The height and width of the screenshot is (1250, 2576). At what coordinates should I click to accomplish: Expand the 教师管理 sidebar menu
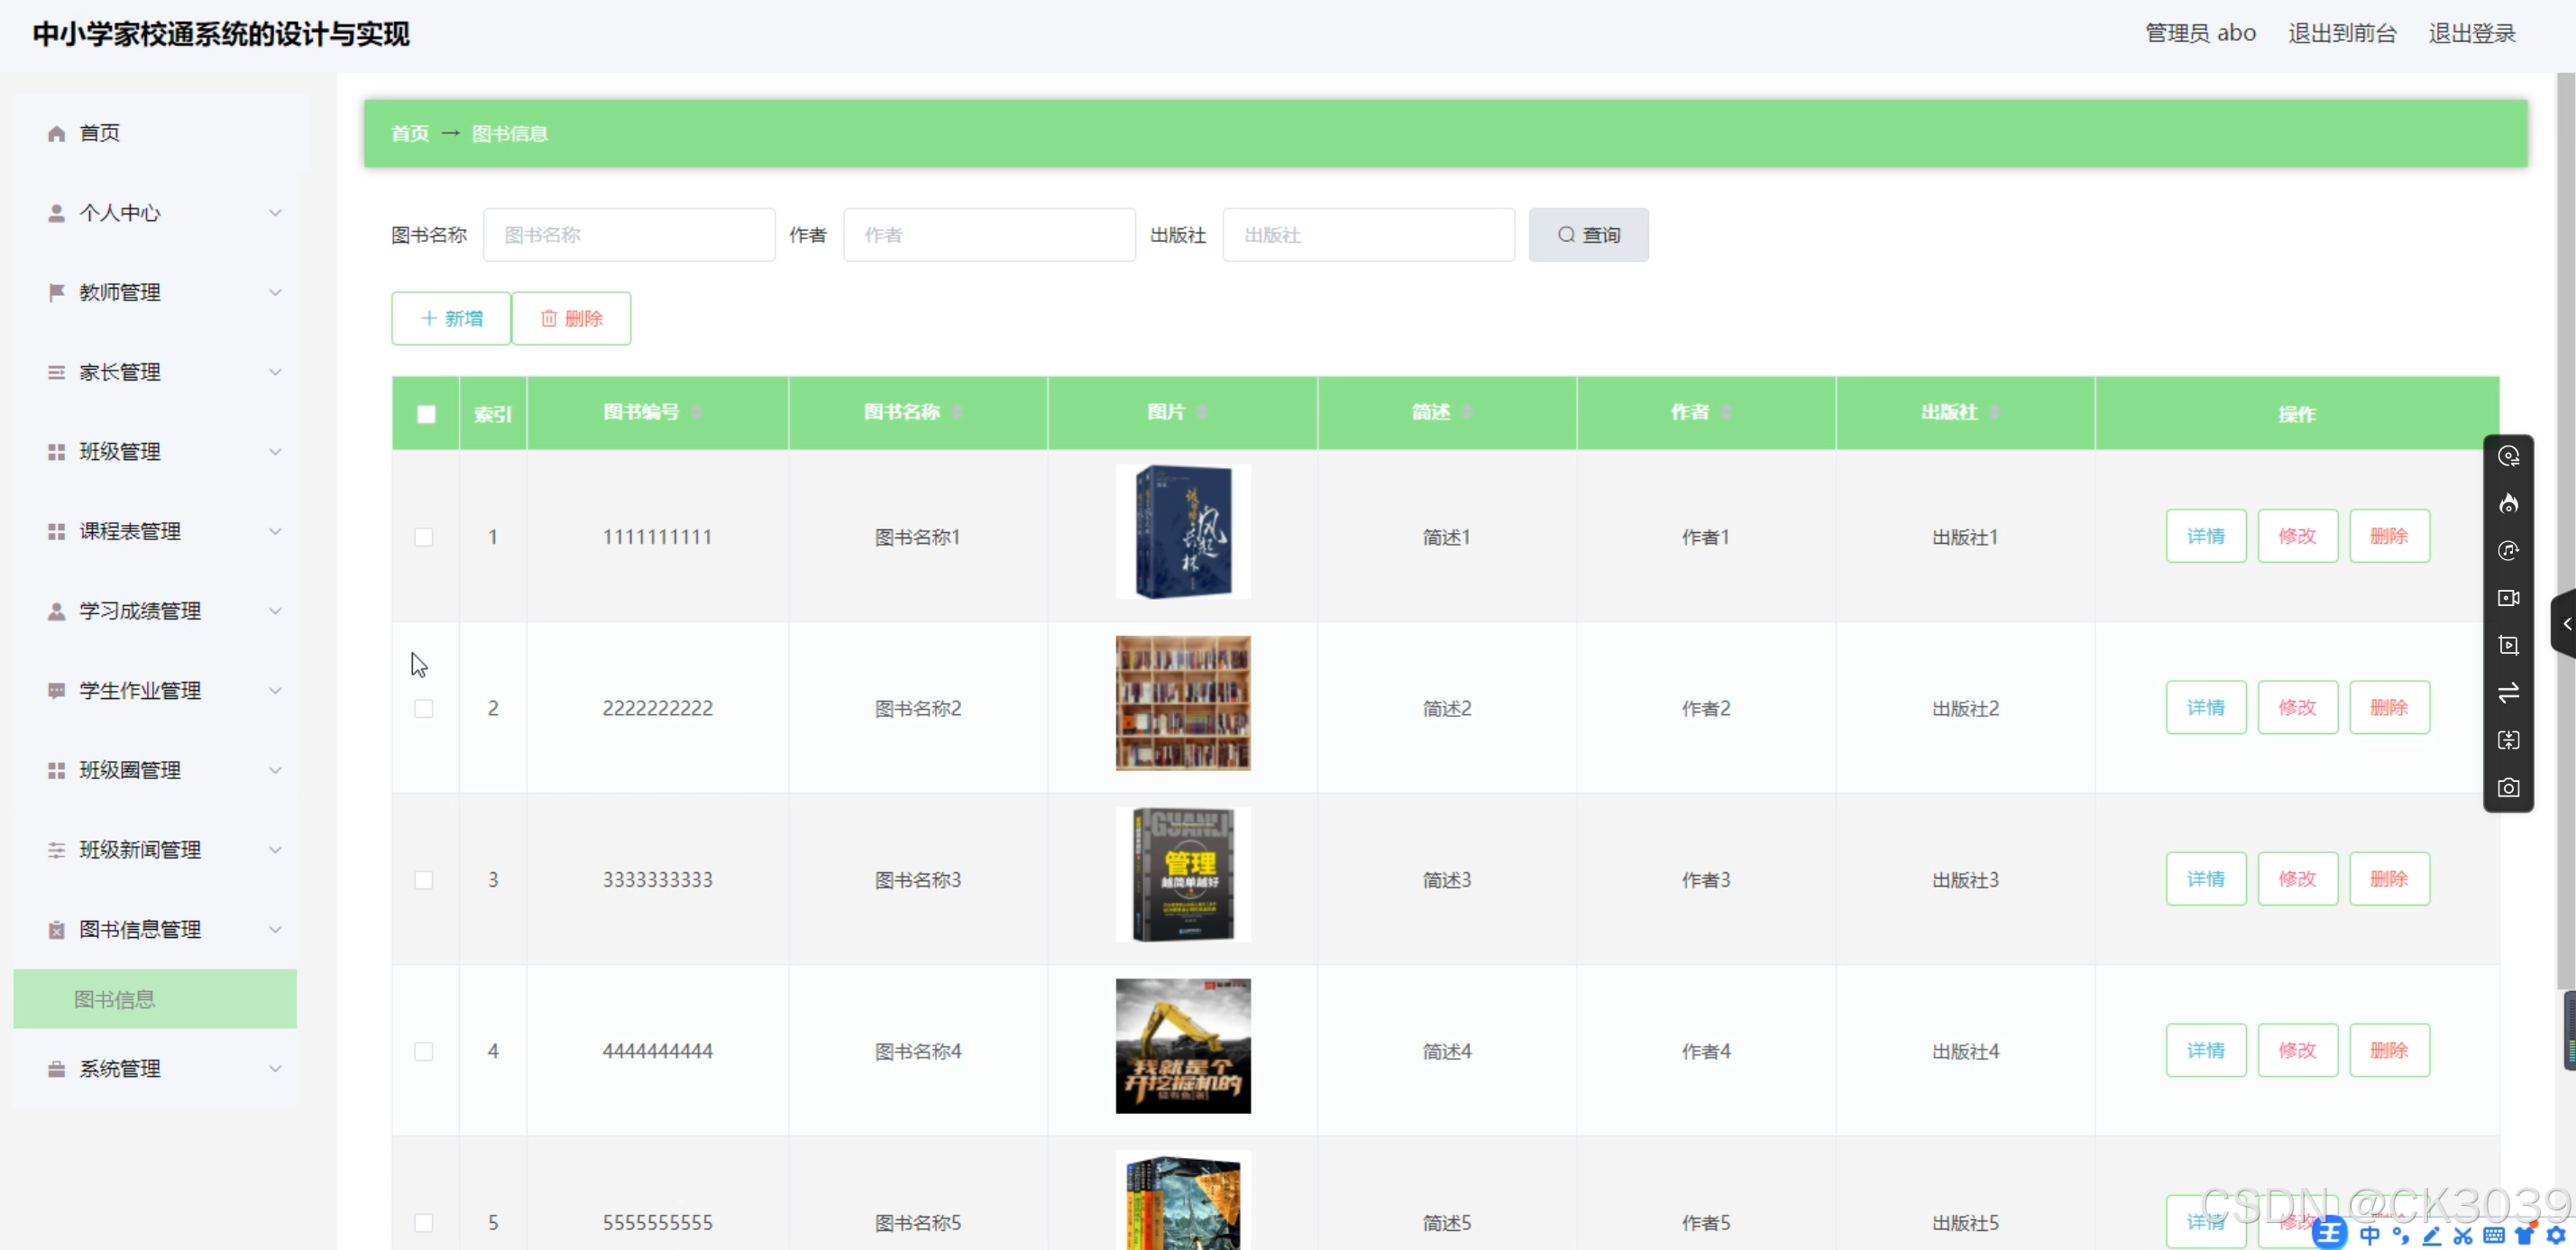tap(160, 292)
